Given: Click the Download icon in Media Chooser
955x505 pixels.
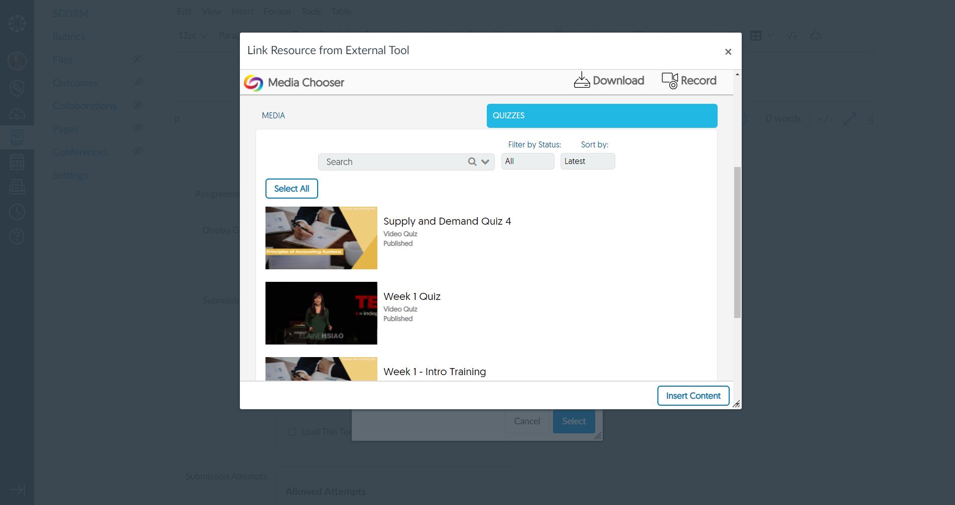Looking at the screenshot, I should tap(582, 80).
